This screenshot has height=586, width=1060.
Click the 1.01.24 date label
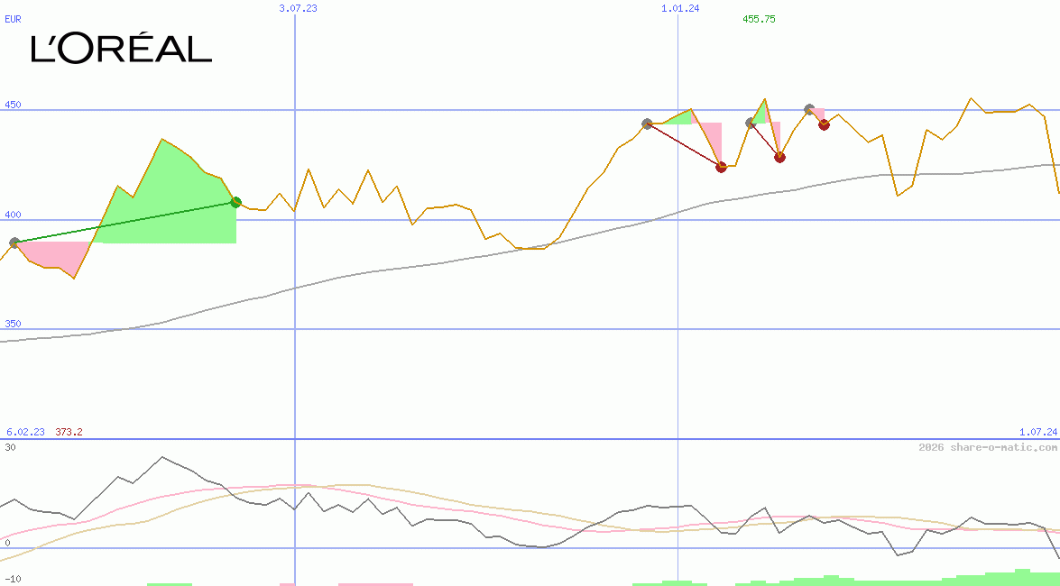(x=679, y=7)
